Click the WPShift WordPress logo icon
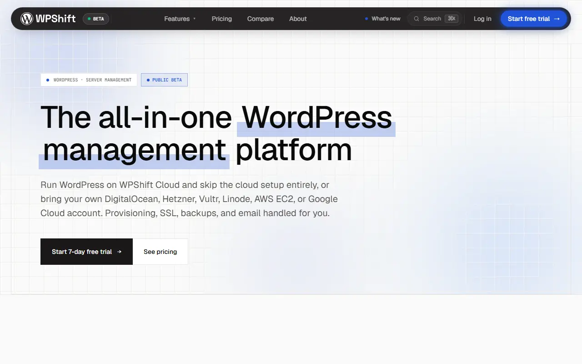The height and width of the screenshot is (364, 582). tap(27, 19)
